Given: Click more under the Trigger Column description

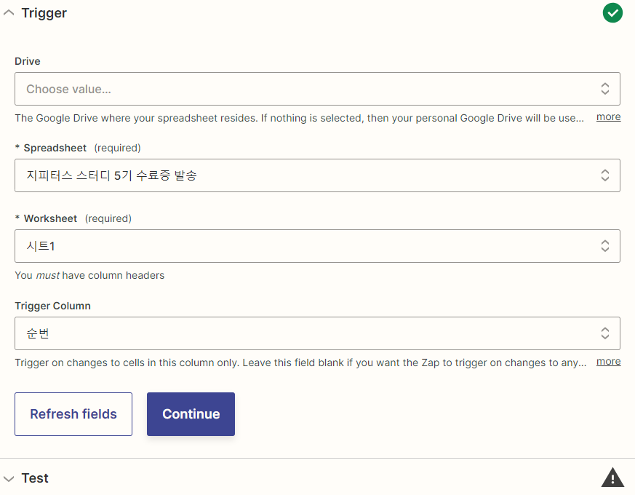Looking at the screenshot, I should 608,361.
